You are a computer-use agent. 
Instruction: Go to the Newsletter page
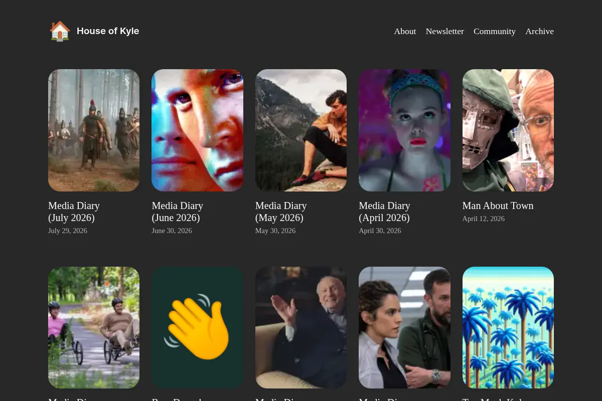(444, 31)
